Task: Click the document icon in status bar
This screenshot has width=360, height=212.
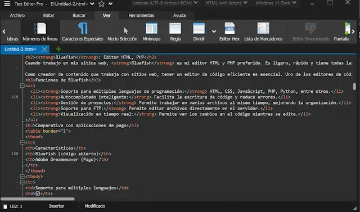Action: (x=5, y=206)
